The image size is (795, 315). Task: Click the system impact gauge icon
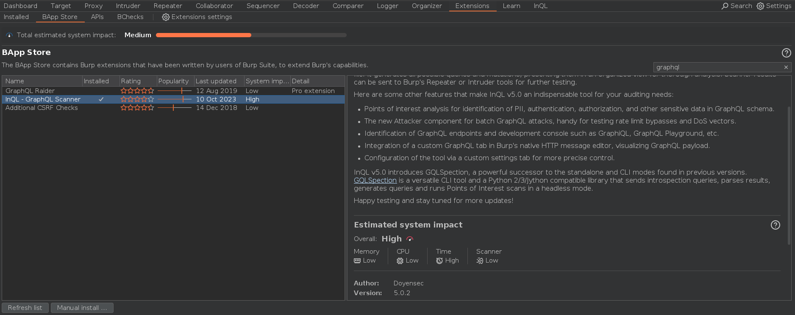pyautogui.click(x=9, y=35)
